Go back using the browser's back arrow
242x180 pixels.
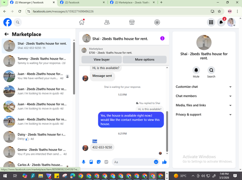point(5,11)
